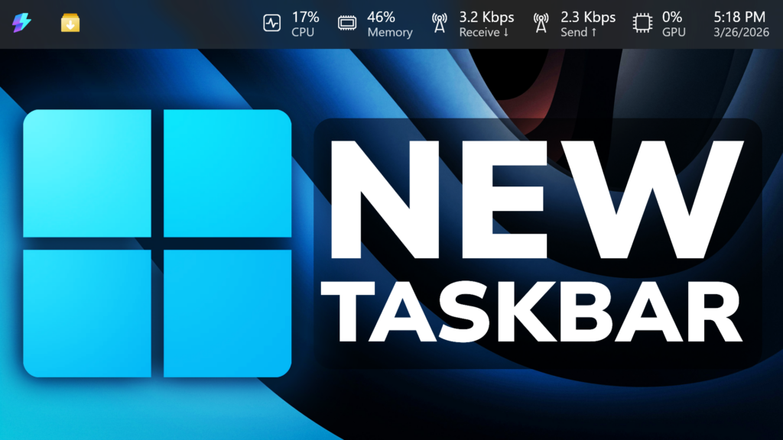The image size is (783, 440).
Task: Select the 2.3 Kbps Send speed label
Action: click(587, 17)
